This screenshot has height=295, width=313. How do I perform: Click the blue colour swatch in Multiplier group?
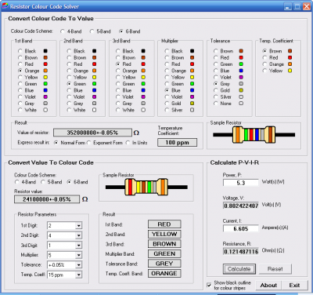pos(192,90)
